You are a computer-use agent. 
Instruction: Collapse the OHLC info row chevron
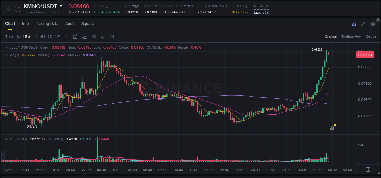tap(6, 47)
